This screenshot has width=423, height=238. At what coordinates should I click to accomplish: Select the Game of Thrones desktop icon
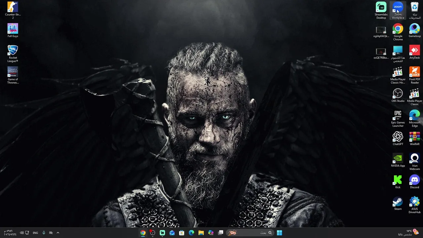(x=13, y=75)
